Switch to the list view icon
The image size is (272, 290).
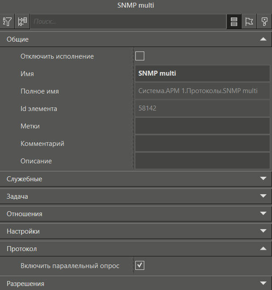(234, 21)
